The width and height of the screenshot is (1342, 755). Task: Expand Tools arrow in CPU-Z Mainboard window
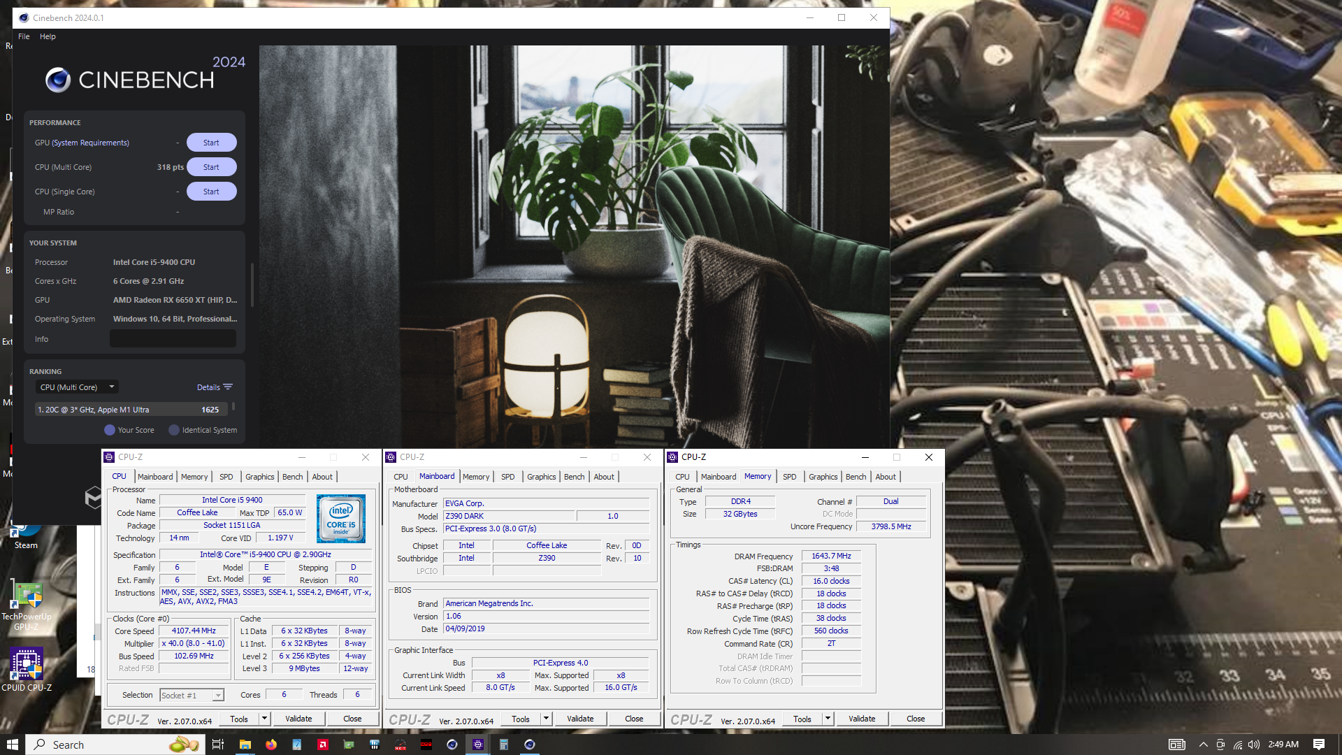click(x=546, y=719)
